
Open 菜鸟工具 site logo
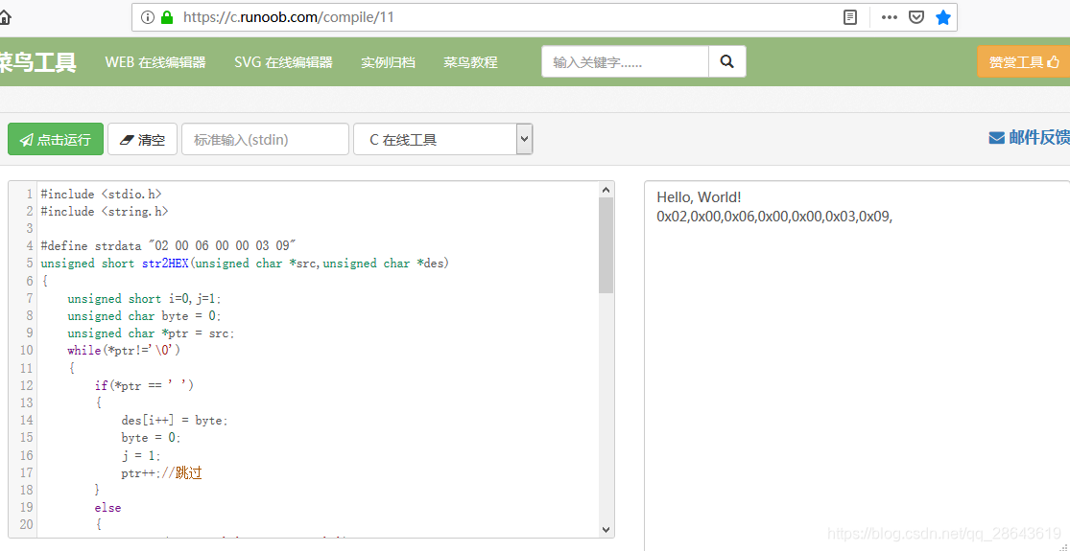tap(37, 62)
